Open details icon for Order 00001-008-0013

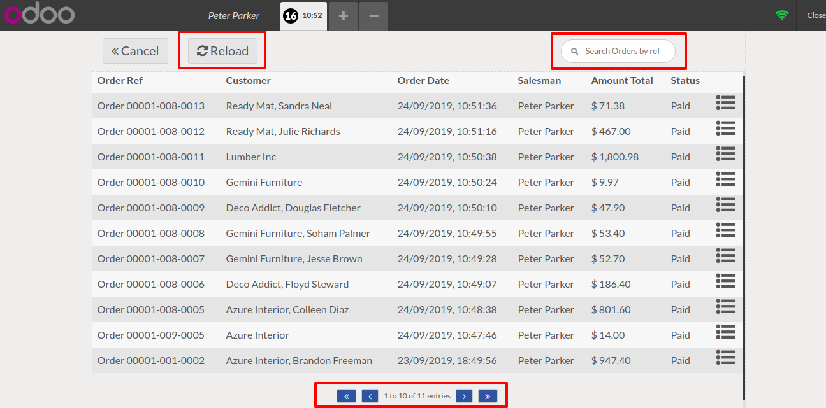[725, 103]
